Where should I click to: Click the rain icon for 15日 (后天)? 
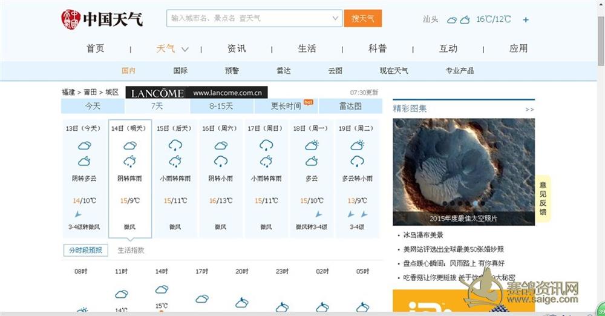[175, 145]
